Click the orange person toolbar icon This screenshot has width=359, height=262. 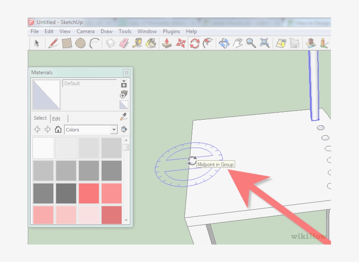(324, 43)
